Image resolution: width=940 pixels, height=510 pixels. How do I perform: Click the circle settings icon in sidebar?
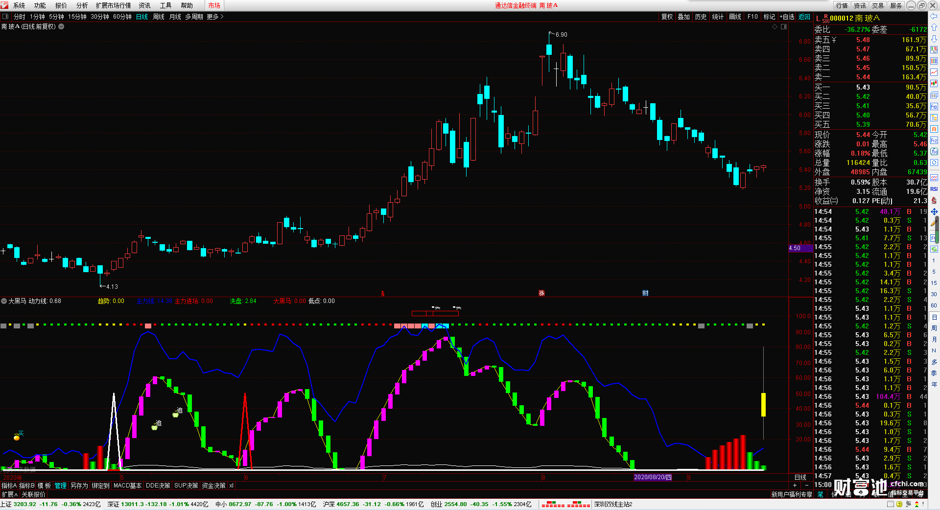[934, 163]
